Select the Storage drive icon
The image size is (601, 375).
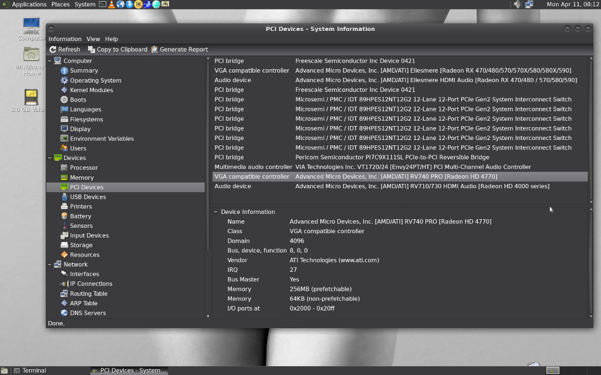pyautogui.click(x=64, y=246)
